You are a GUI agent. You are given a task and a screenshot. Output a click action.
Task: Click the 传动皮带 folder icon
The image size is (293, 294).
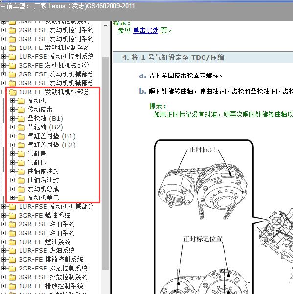(21, 110)
